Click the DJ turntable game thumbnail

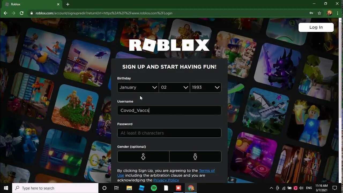[x=254, y=155]
